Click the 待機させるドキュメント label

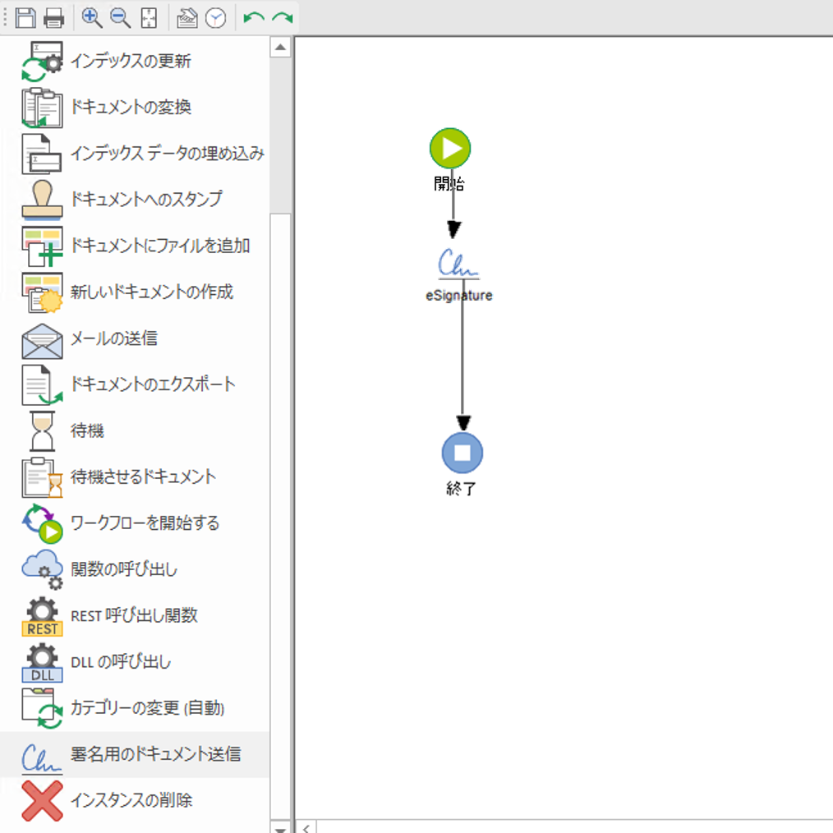144,476
